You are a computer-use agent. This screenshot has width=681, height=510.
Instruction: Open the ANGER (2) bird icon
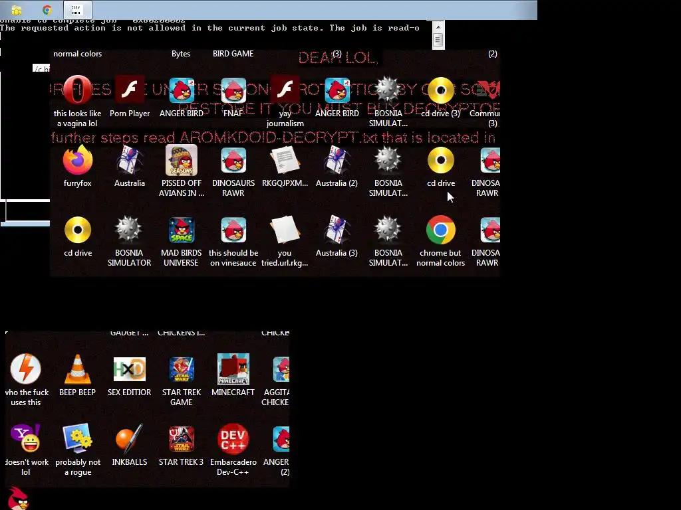pyautogui.click(x=281, y=439)
